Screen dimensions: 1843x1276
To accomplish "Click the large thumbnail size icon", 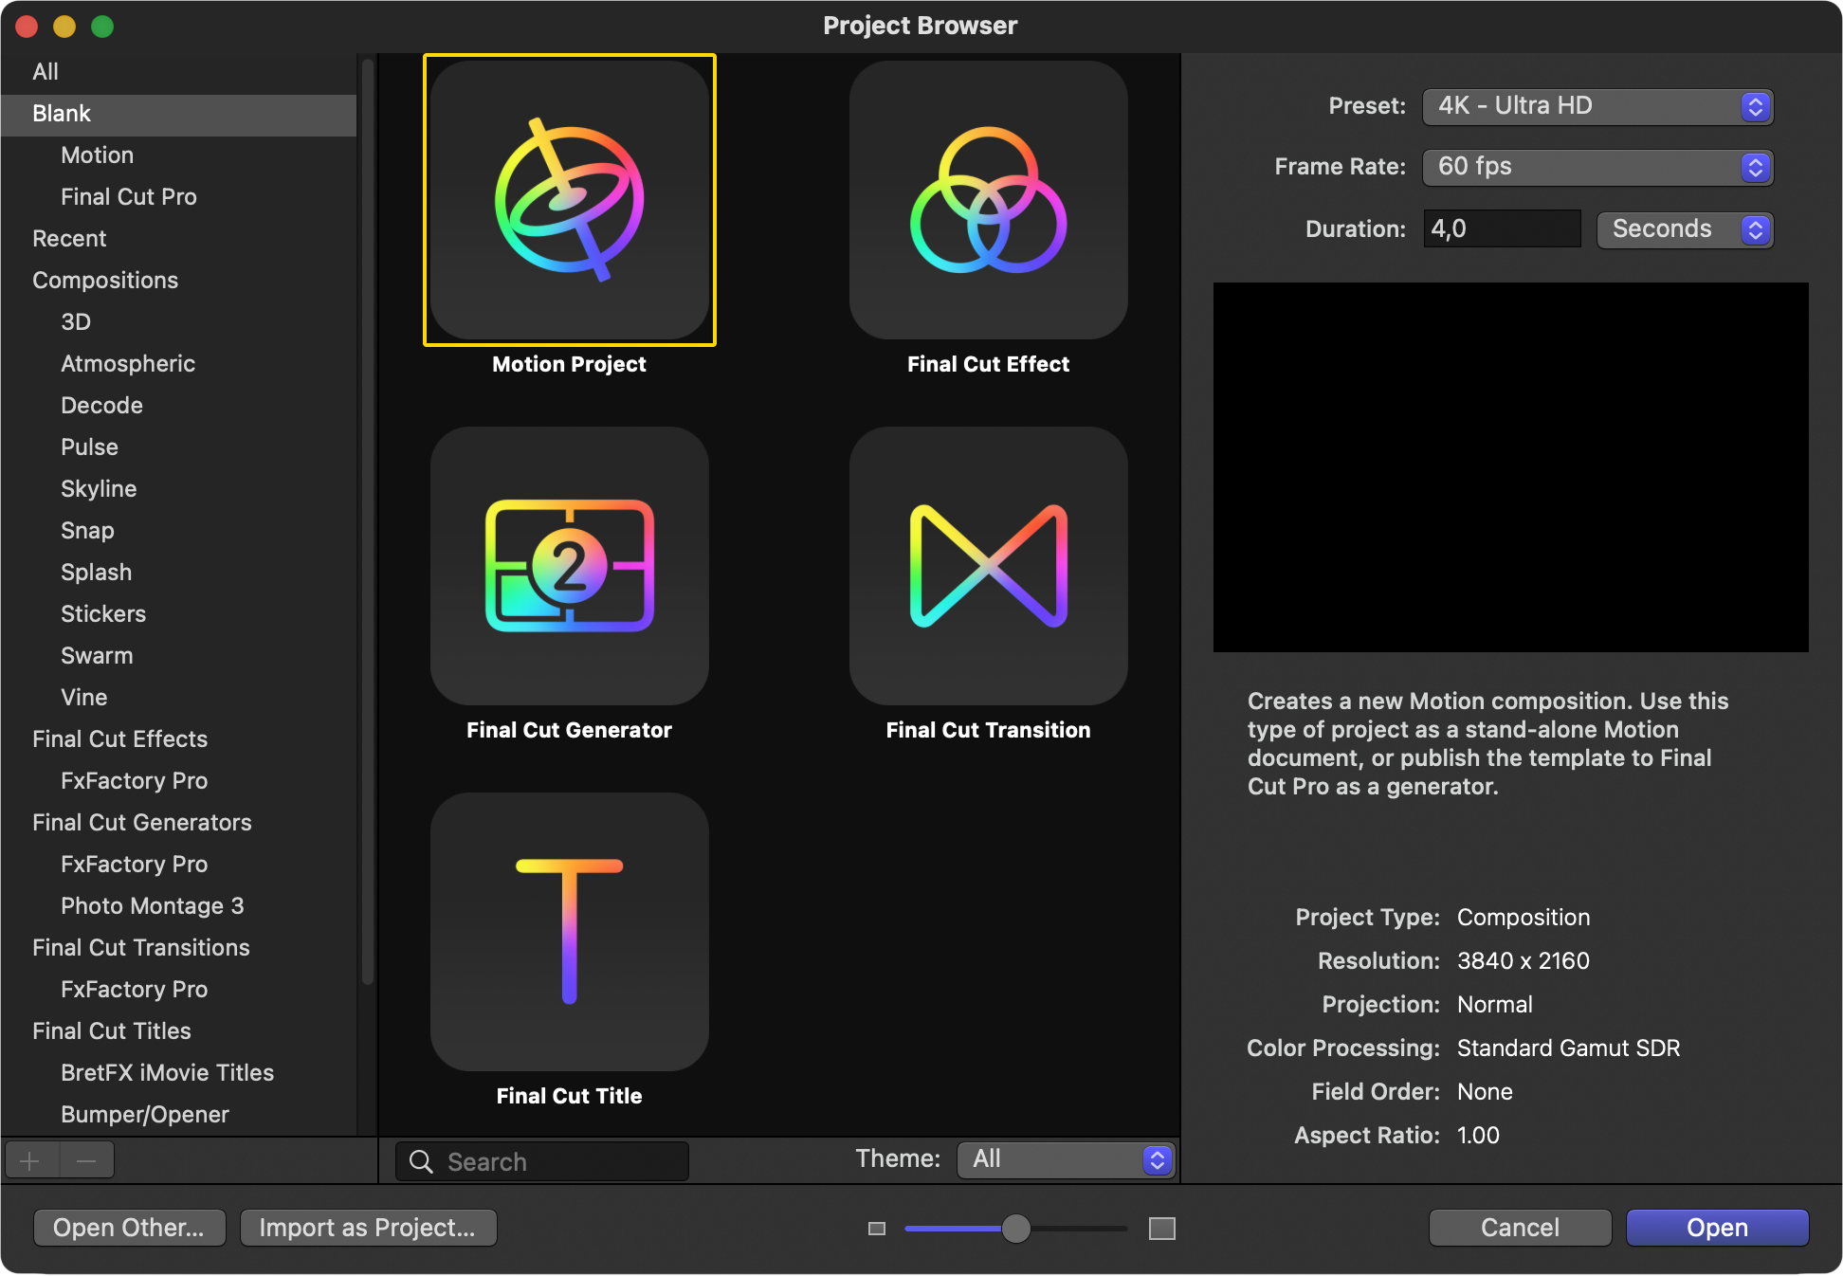I will tap(1162, 1229).
